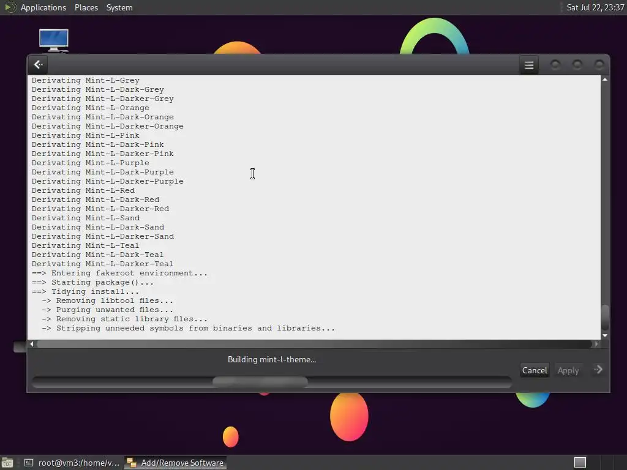Switch to root@vm3 terminal window in taskbar
The width and height of the screenshot is (627, 470).
click(72, 463)
